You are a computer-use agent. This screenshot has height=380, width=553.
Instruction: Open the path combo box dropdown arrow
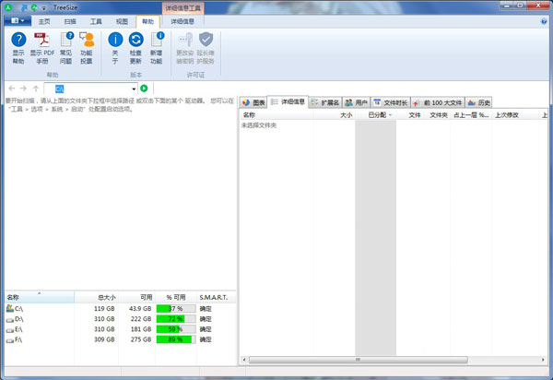click(134, 89)
